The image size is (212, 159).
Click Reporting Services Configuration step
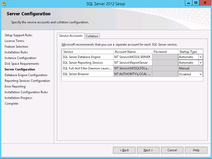pos(27,81)
